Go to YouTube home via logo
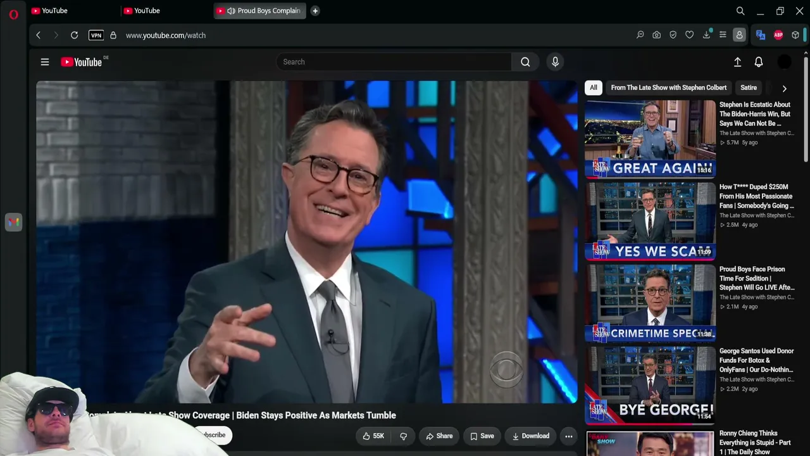Screen dimensions: 810x456 pos(81,62)
